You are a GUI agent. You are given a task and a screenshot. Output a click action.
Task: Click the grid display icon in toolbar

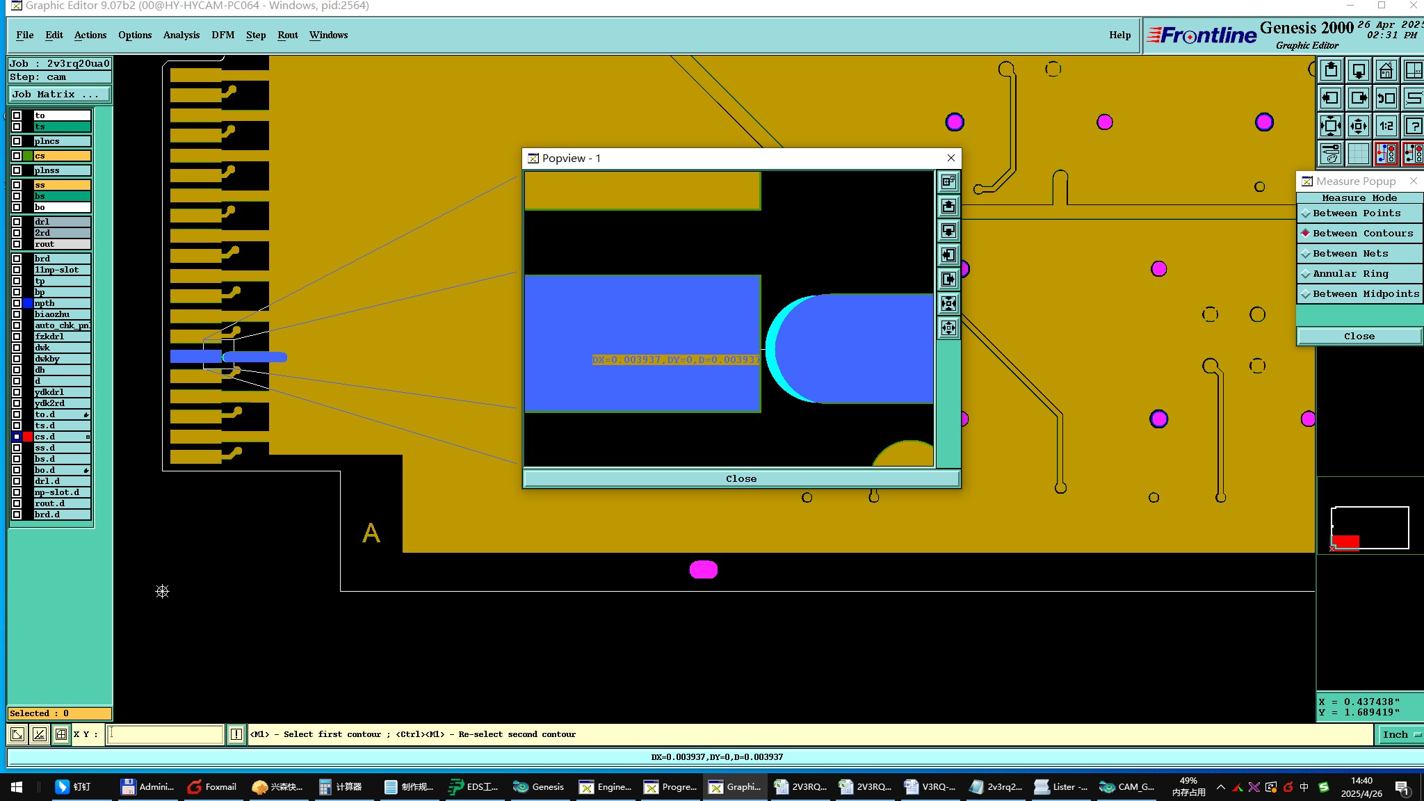pyautogui.click(x=1358, y=154)
